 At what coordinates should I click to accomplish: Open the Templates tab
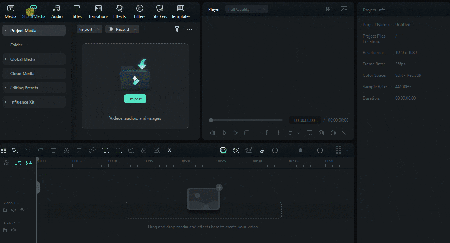click(181, 11)
